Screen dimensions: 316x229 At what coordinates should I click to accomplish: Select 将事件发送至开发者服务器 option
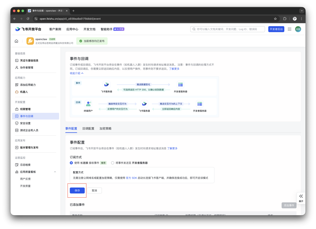(112, 163)
